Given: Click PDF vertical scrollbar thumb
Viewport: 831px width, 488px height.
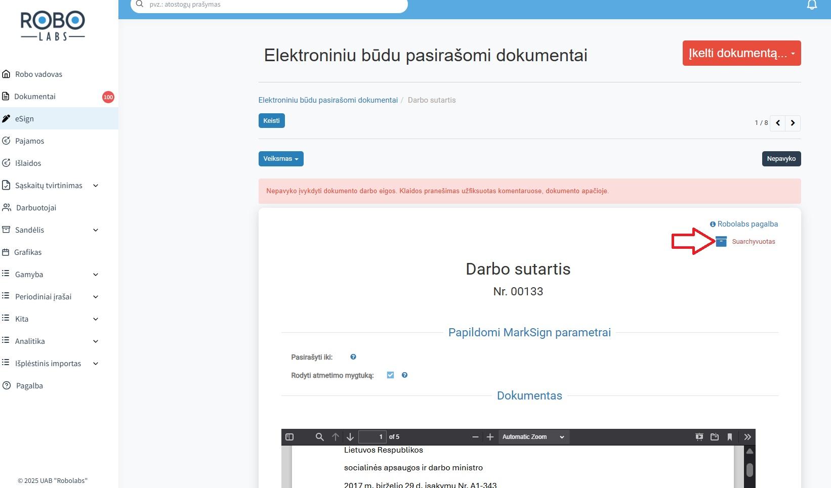Looking at the screenshot, I should click(750, 470).
